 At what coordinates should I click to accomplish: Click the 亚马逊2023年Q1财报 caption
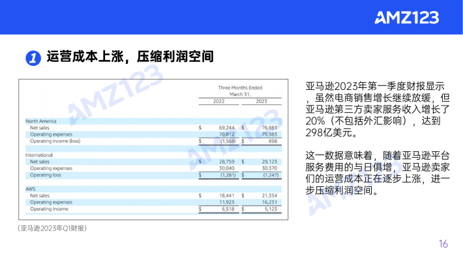(x=52, y=229)
